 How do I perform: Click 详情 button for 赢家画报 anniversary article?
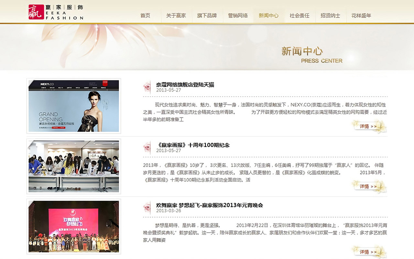pos(369,186)
